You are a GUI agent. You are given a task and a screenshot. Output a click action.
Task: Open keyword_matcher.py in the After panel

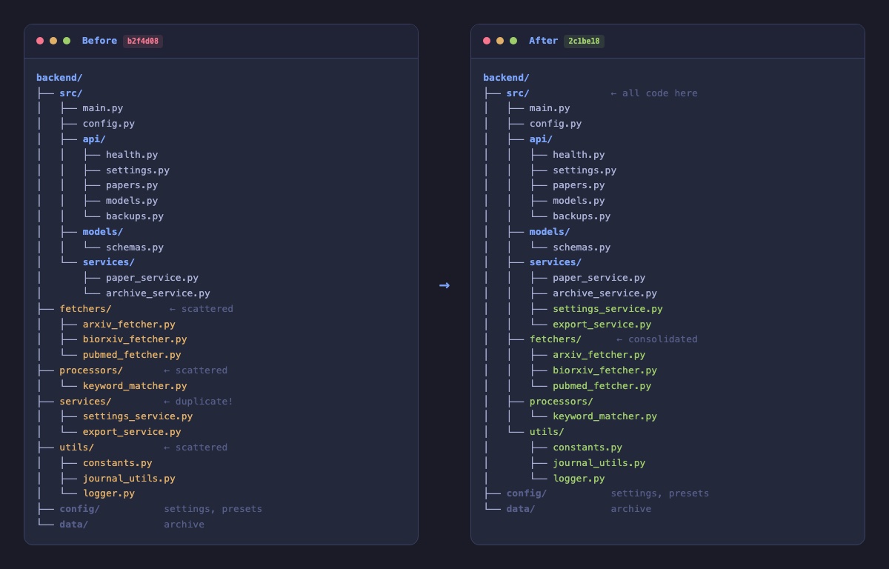coord(605,416)
